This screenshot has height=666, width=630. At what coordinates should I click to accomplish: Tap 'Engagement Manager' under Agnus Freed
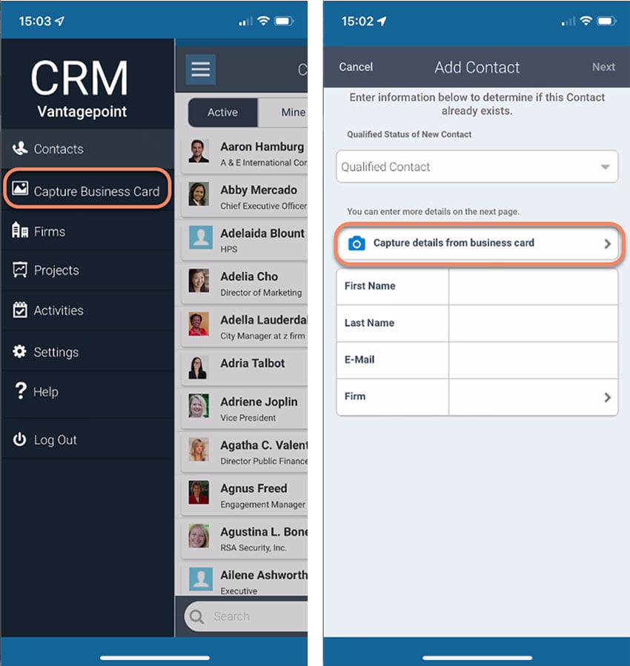(x=262, y=505)
